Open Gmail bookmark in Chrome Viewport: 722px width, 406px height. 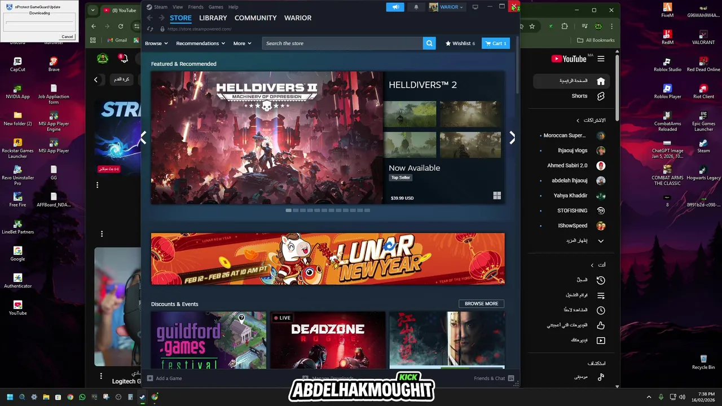pos(117,40)
